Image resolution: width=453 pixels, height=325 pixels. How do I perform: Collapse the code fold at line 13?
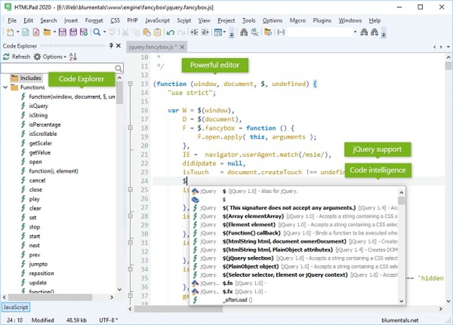click(x=130, y=84)
